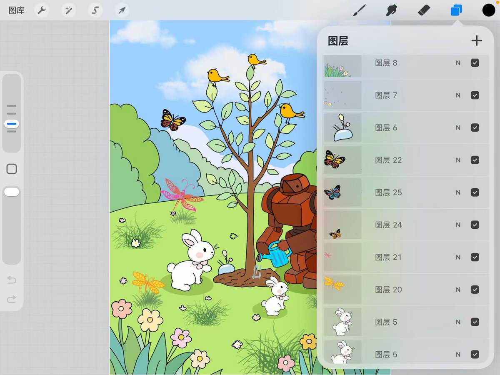Hide layer 图层 20

coord(475,290)
